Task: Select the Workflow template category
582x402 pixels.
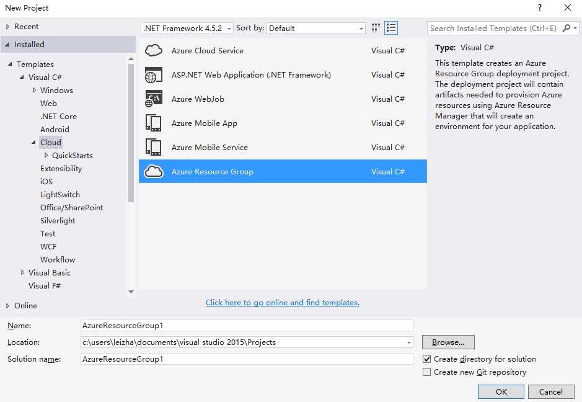Action: [x=58, y=259]
